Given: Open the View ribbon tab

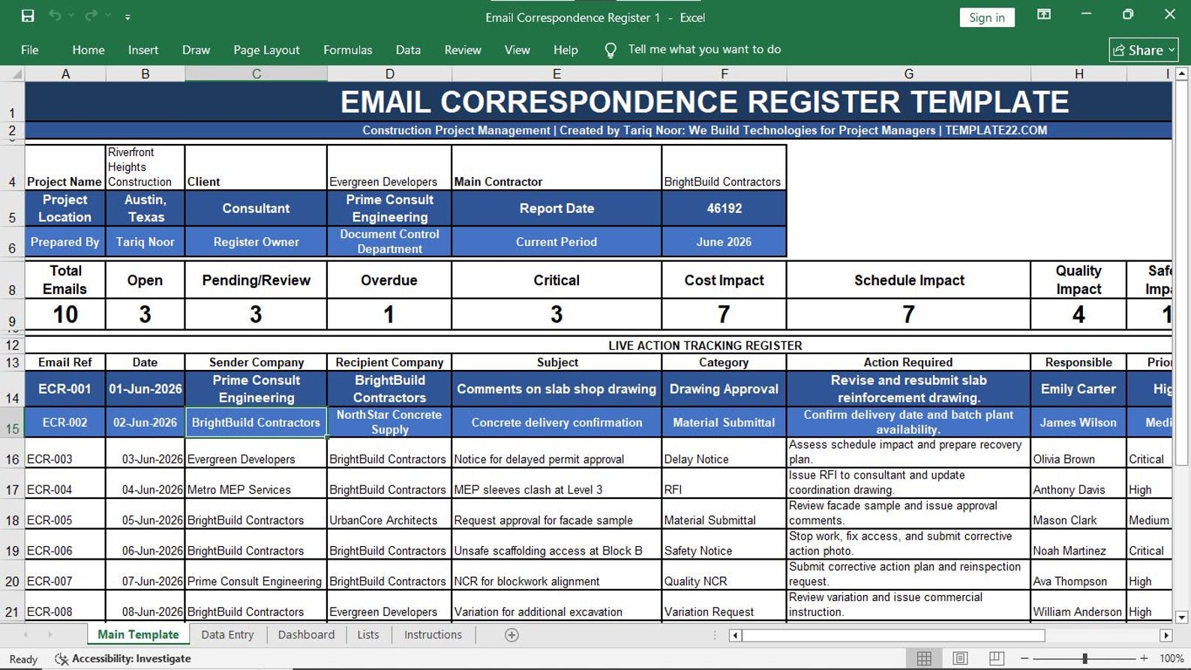Looking at the screenshot, I should [x=517, y=50].
